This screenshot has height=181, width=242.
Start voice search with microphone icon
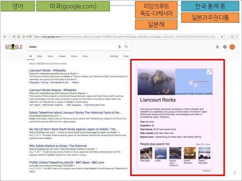point(120,47)
